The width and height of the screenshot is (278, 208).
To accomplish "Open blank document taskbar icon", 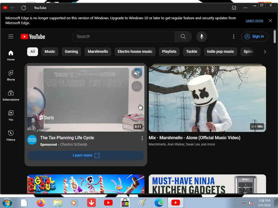I will [x=24, y=203].
